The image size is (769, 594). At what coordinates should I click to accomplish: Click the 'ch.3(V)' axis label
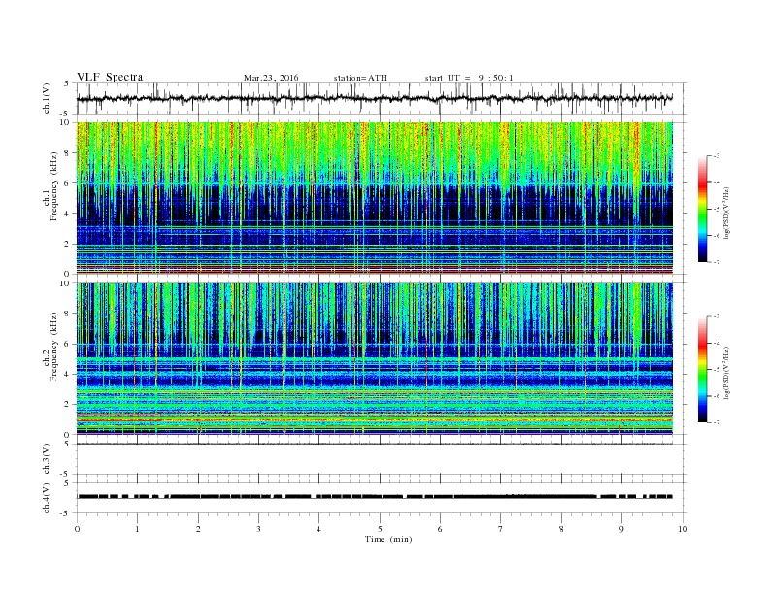click(47, 459)
